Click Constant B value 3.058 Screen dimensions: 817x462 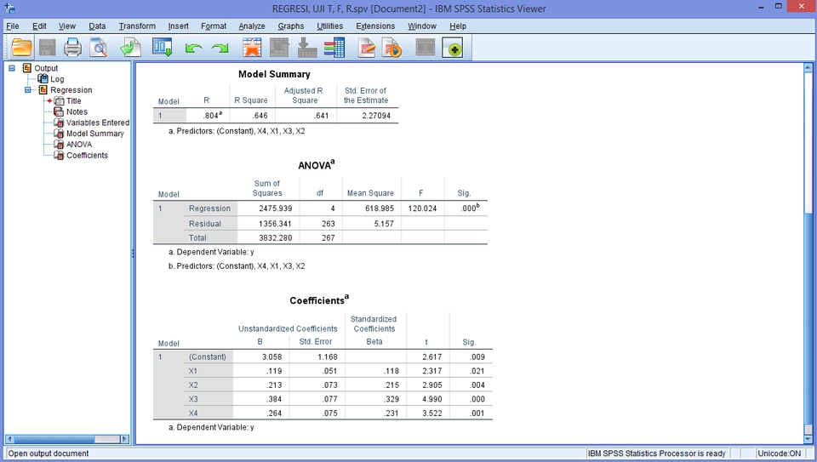click(x=272, y=356)
